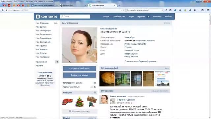Click Отправить сообщение button
This screenshot has width=211, height=119.
coord(79,68)
